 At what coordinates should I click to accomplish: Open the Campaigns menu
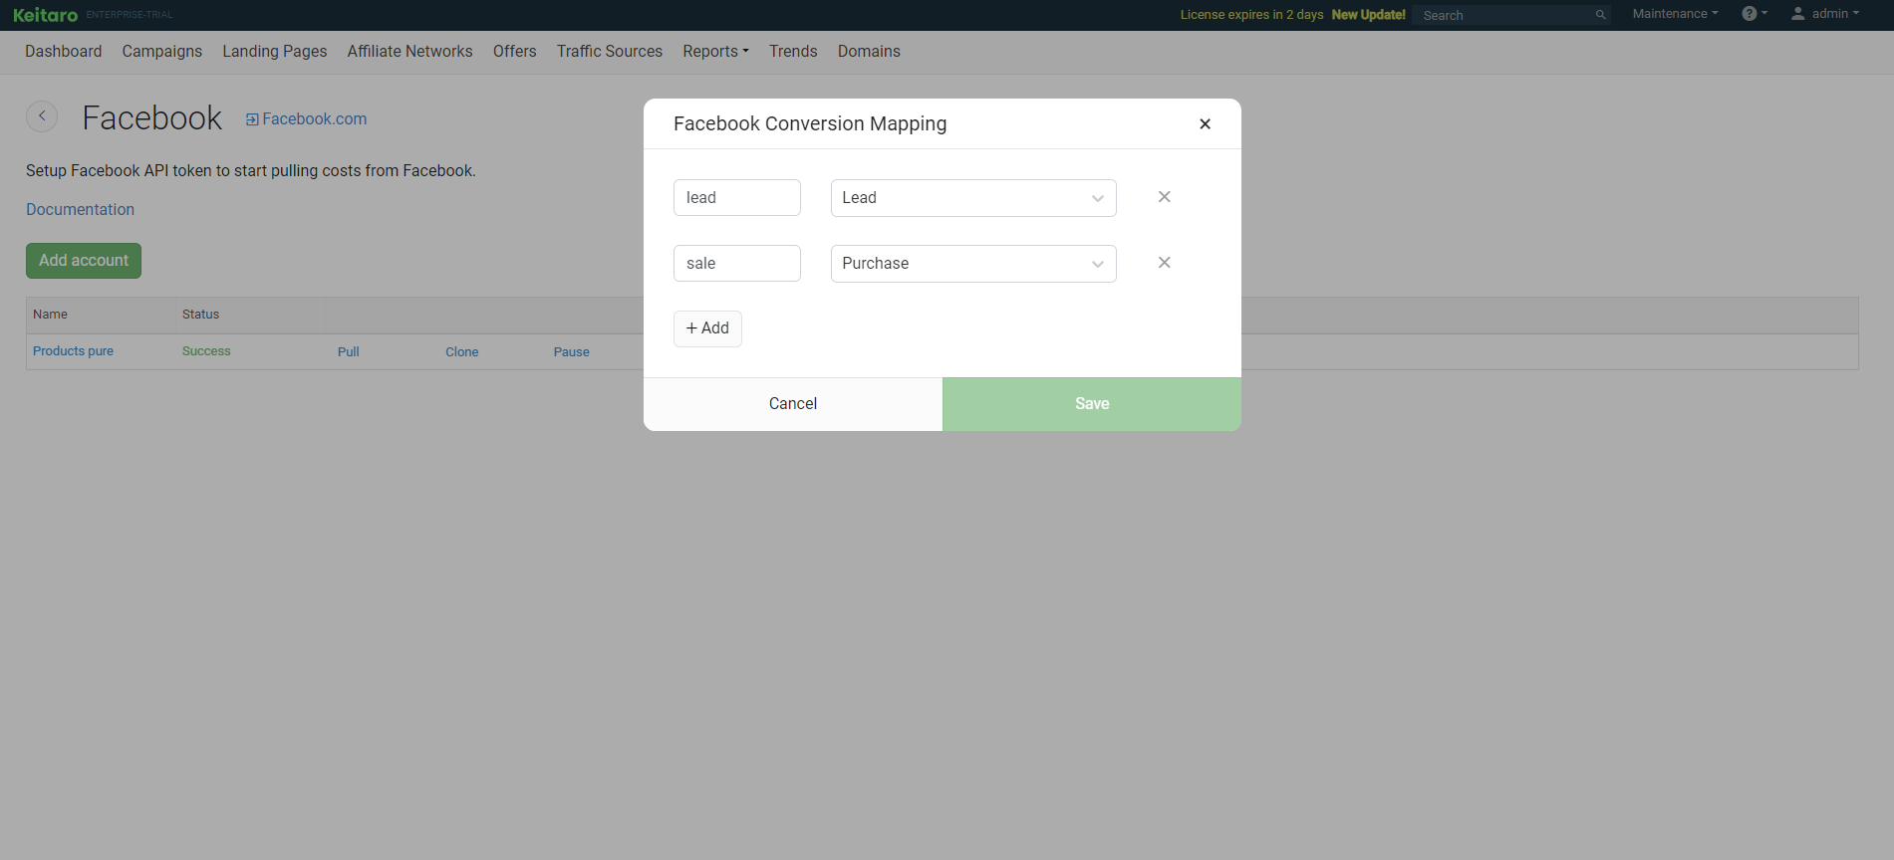162,52
